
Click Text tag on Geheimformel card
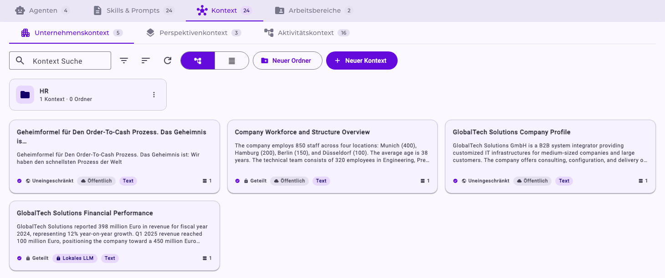(x=128, y=181)
